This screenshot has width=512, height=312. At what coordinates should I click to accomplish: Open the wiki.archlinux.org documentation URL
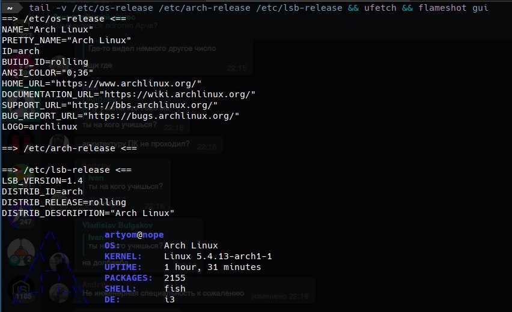pos(177,94)
